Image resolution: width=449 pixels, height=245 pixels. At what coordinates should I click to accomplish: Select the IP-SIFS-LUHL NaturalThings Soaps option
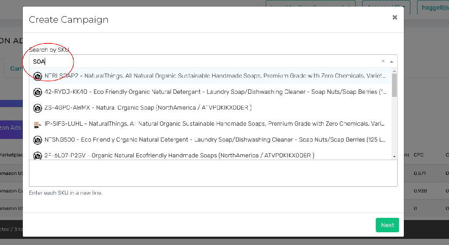click(x=210, y=124)
